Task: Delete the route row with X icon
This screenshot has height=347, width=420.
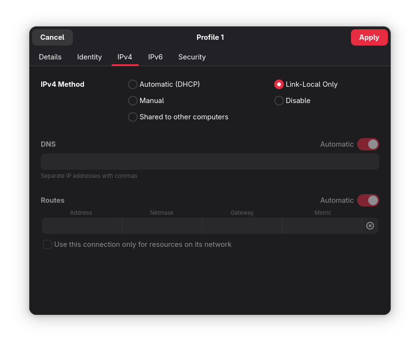Action: pyautogui.click(x=370, y=226)
